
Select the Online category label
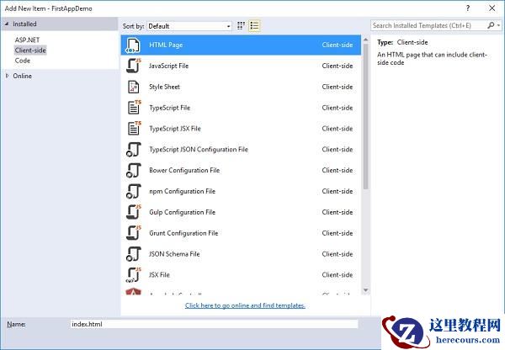[22, 76]
